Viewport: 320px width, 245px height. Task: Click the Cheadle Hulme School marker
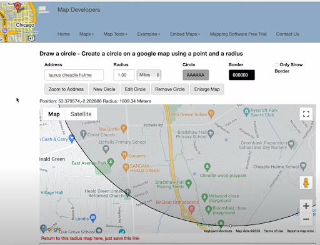coord(303,166)
